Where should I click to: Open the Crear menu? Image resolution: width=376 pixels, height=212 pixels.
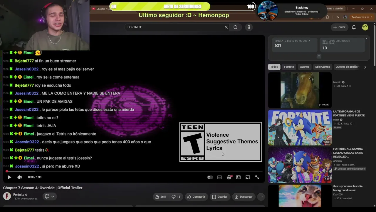click(x=339, y=27)
